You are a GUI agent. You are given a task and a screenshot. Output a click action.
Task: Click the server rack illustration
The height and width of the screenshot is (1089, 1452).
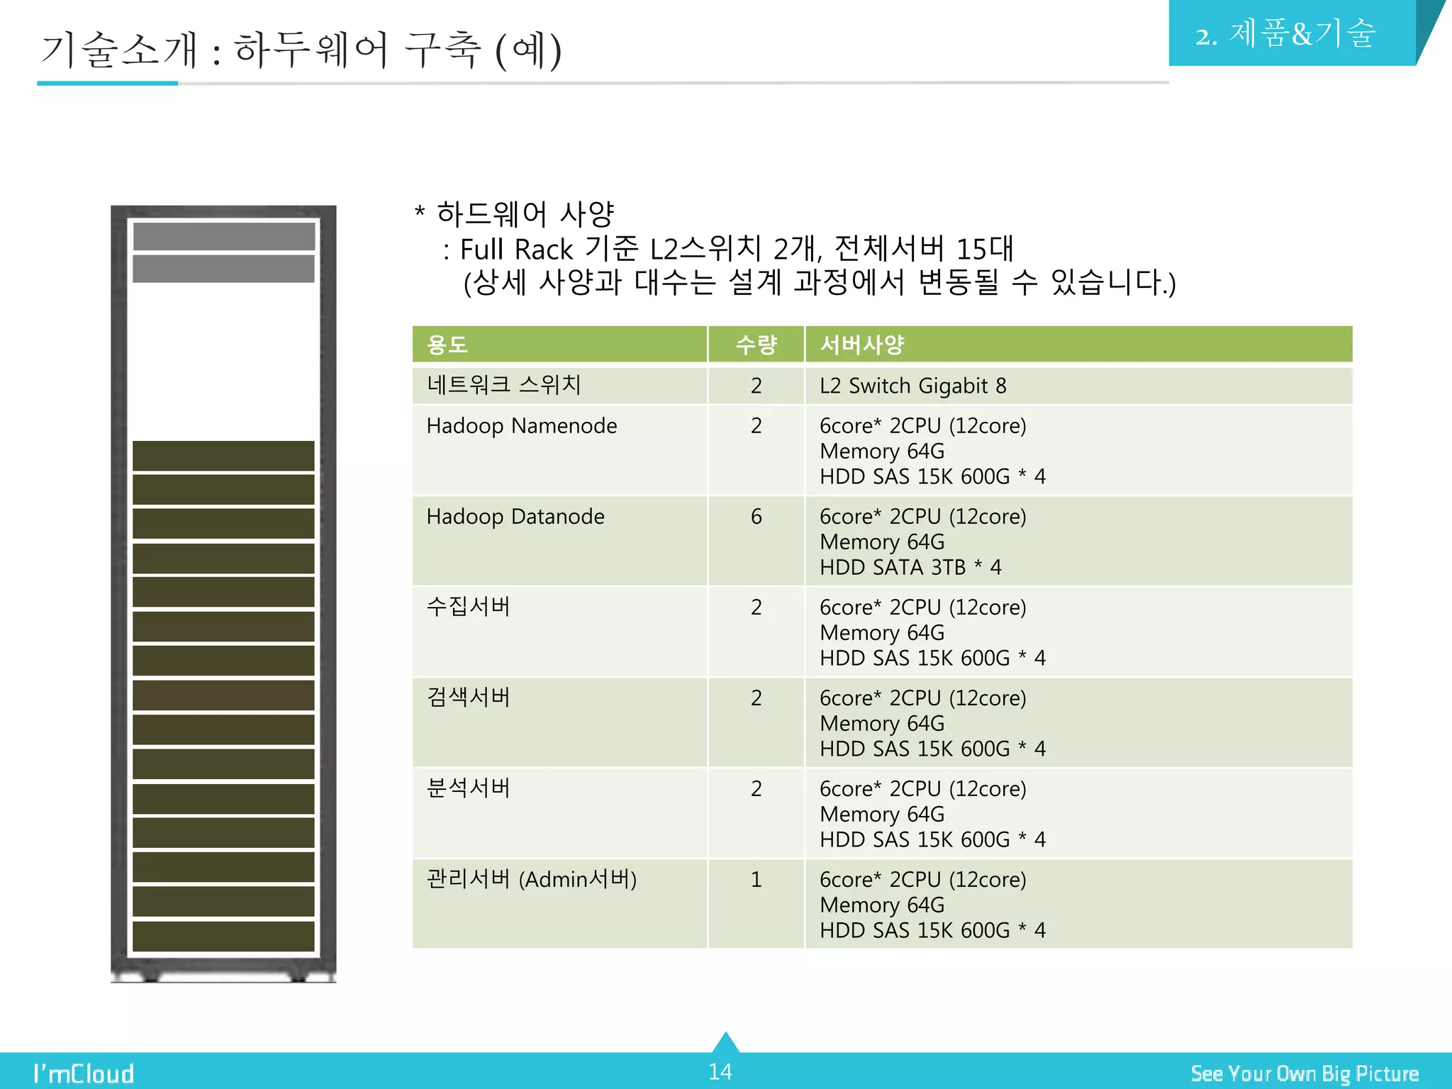pos(223,594)
